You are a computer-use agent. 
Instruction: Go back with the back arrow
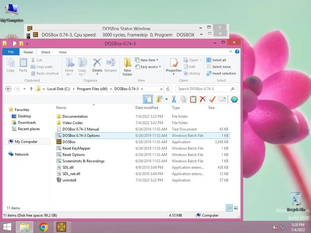click(8, 89)
